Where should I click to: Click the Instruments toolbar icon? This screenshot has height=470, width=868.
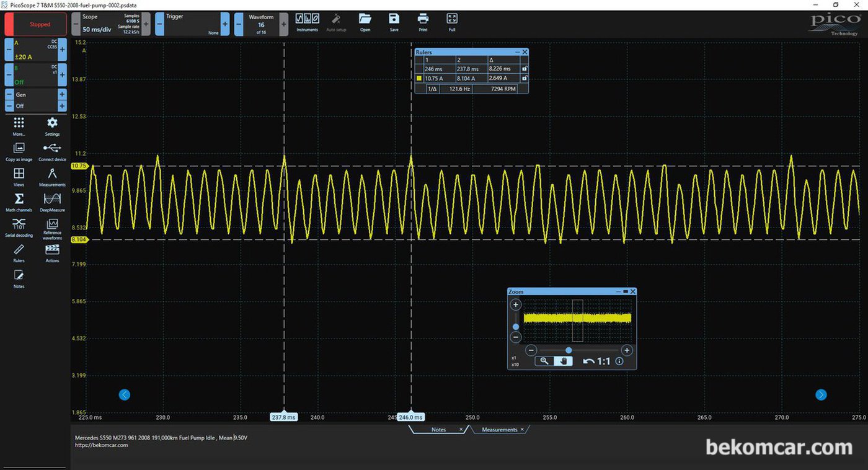point(307,22)
